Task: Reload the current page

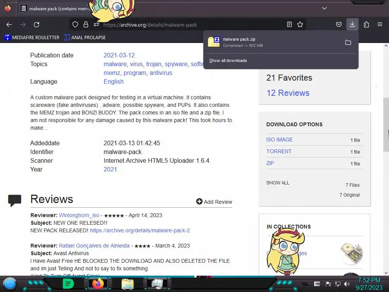Action: [36, 25]
